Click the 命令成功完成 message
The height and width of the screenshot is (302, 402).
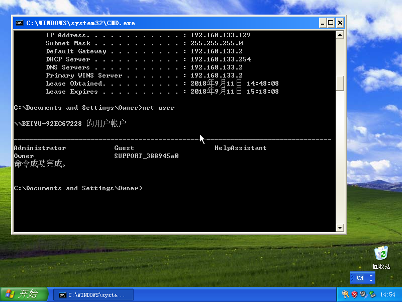[x=40, y=164]
